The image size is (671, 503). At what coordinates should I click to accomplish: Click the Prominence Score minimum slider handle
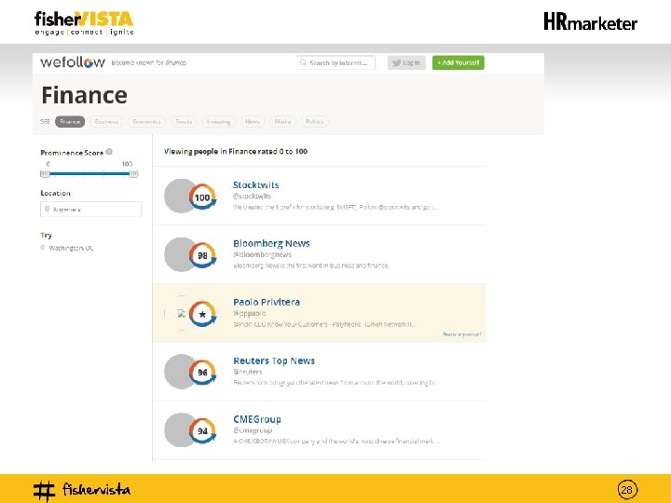click(x=45, y=173)
